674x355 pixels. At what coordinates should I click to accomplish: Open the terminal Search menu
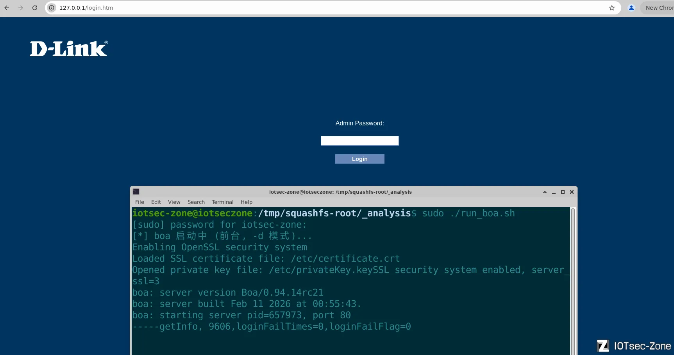click(196, 202)
